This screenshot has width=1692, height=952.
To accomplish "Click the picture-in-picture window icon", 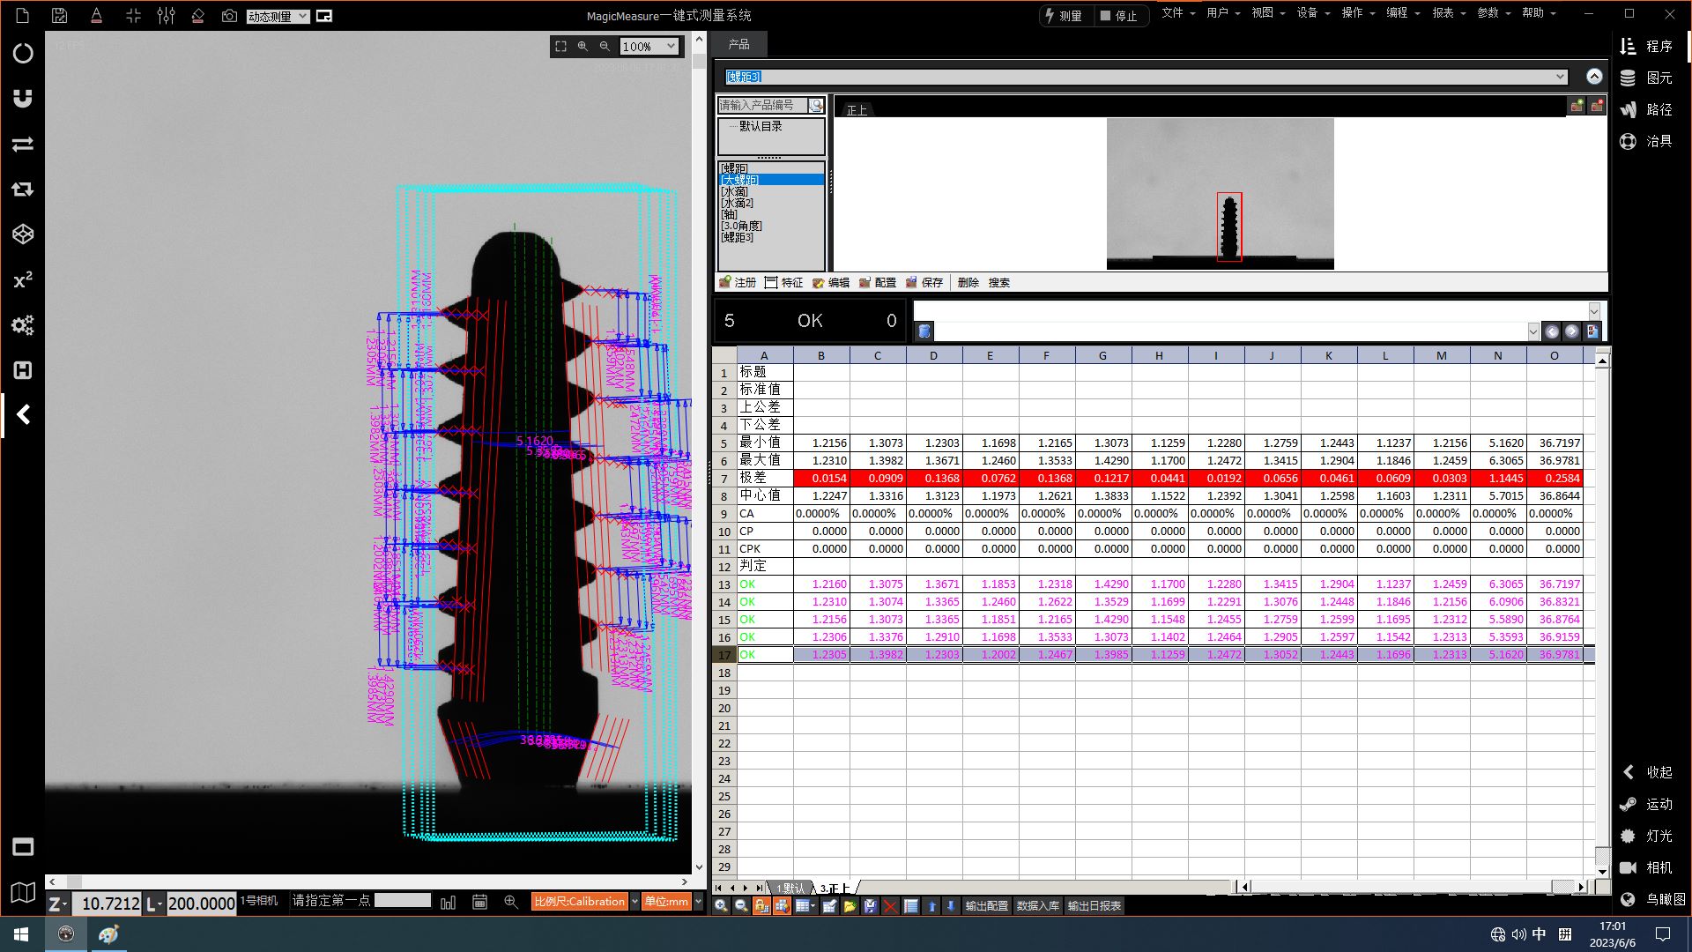I will click(x=324, y=16).
